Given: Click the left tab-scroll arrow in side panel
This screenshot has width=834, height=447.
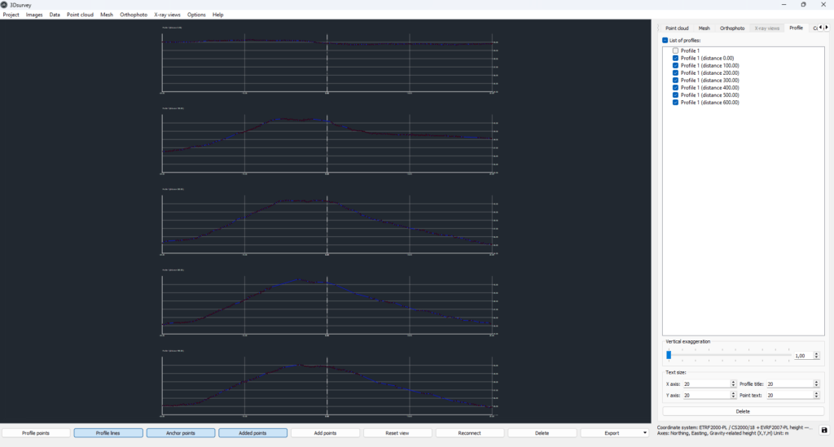Looking at the screenshot, I should [x=821, y=28].
